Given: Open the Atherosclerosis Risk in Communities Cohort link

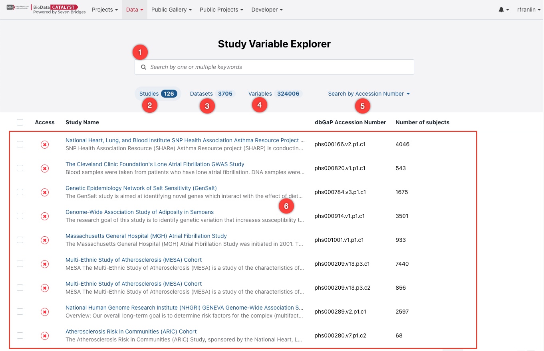Looking at the screenshot, I should point(131,331).
